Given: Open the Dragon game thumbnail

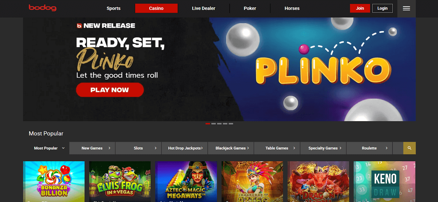Looking at the screenshot, I should 319,182.
